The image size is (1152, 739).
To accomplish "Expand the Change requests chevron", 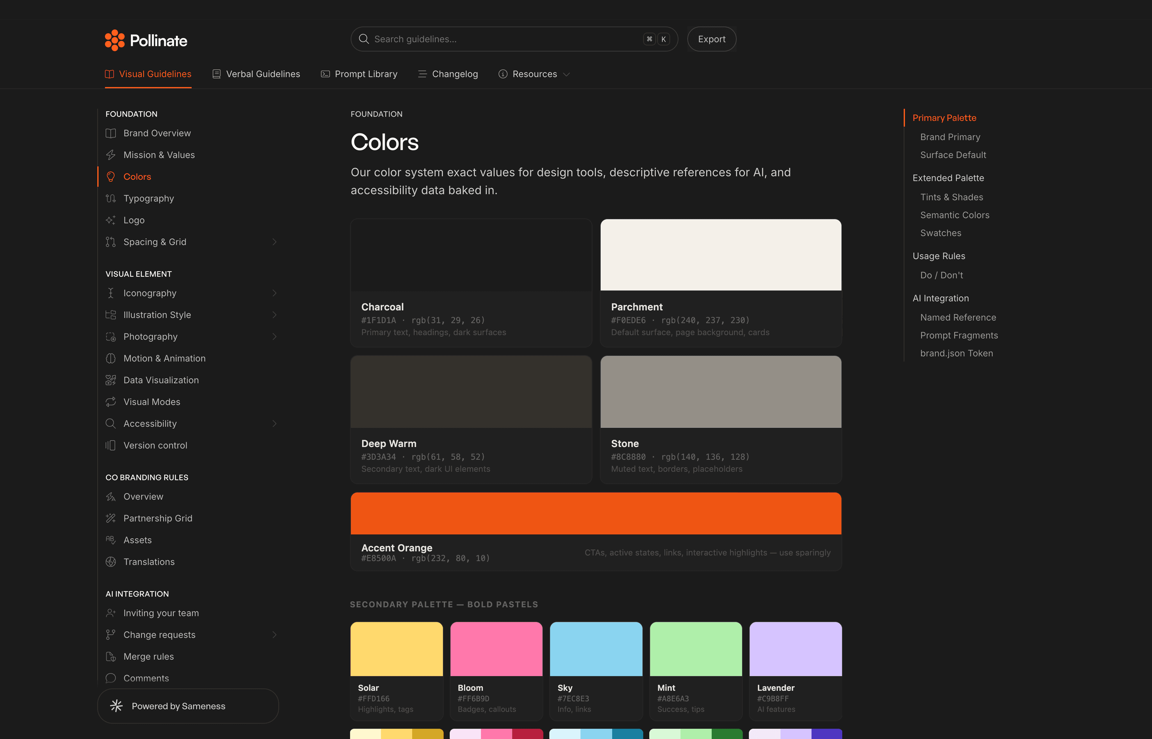I will 275,634.
